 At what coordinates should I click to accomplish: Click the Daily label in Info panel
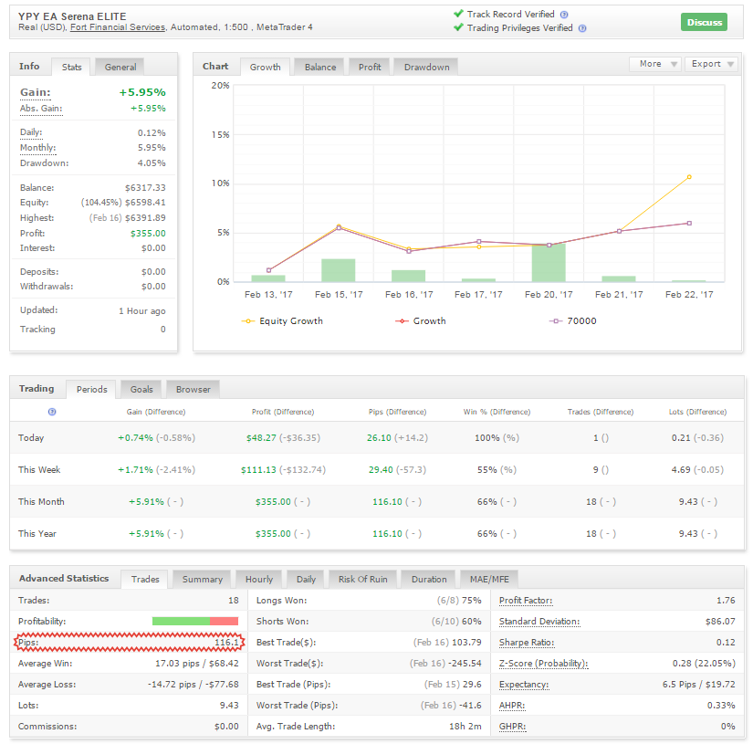(31, 132)
